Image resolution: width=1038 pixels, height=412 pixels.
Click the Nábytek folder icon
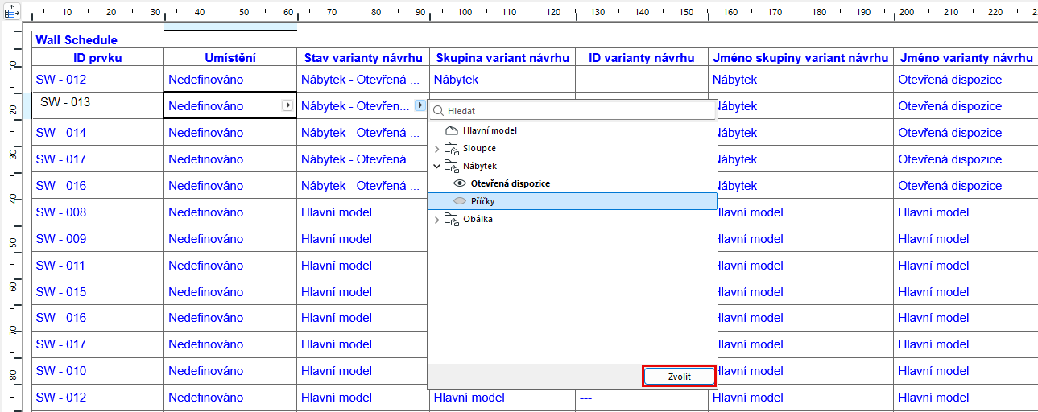click(451, 166)
